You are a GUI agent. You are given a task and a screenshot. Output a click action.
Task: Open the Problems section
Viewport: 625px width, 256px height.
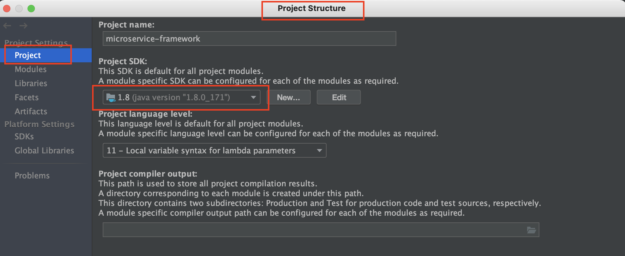pyautogui.click(x=32, y=175)
